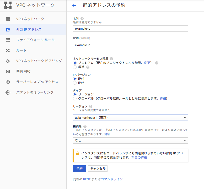Click the blue 予約 button
The width and height of the screenshot is (204, 189).
pyautogui.click(x=79, y=169)
